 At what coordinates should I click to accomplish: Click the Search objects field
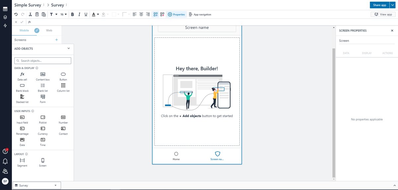point(43,61)
